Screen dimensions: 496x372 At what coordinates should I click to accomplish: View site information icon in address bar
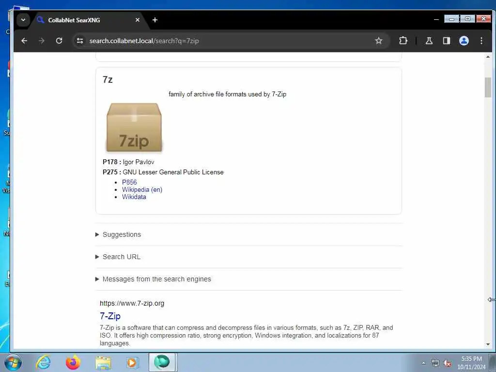pos(80,41)
